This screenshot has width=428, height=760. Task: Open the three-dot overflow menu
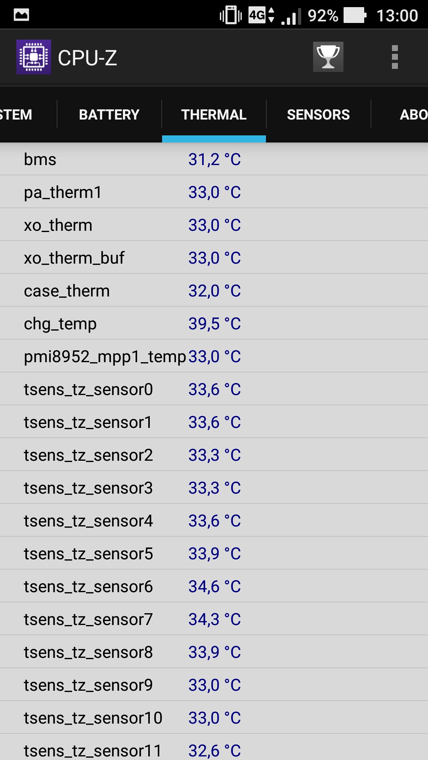(395, 57)
